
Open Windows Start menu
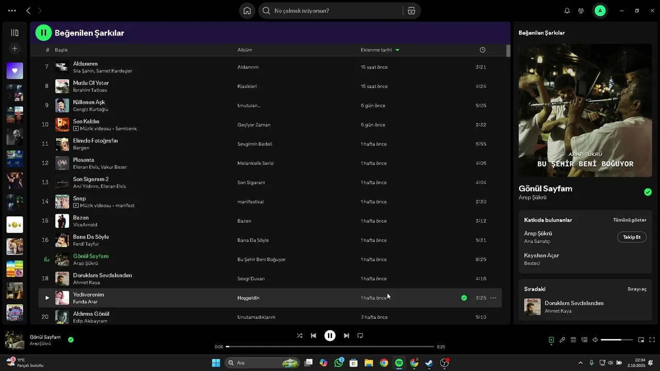(x=216, y=363)
